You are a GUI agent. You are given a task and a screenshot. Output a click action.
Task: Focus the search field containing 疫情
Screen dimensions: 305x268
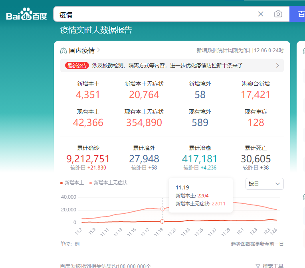[x=156, y=14]
